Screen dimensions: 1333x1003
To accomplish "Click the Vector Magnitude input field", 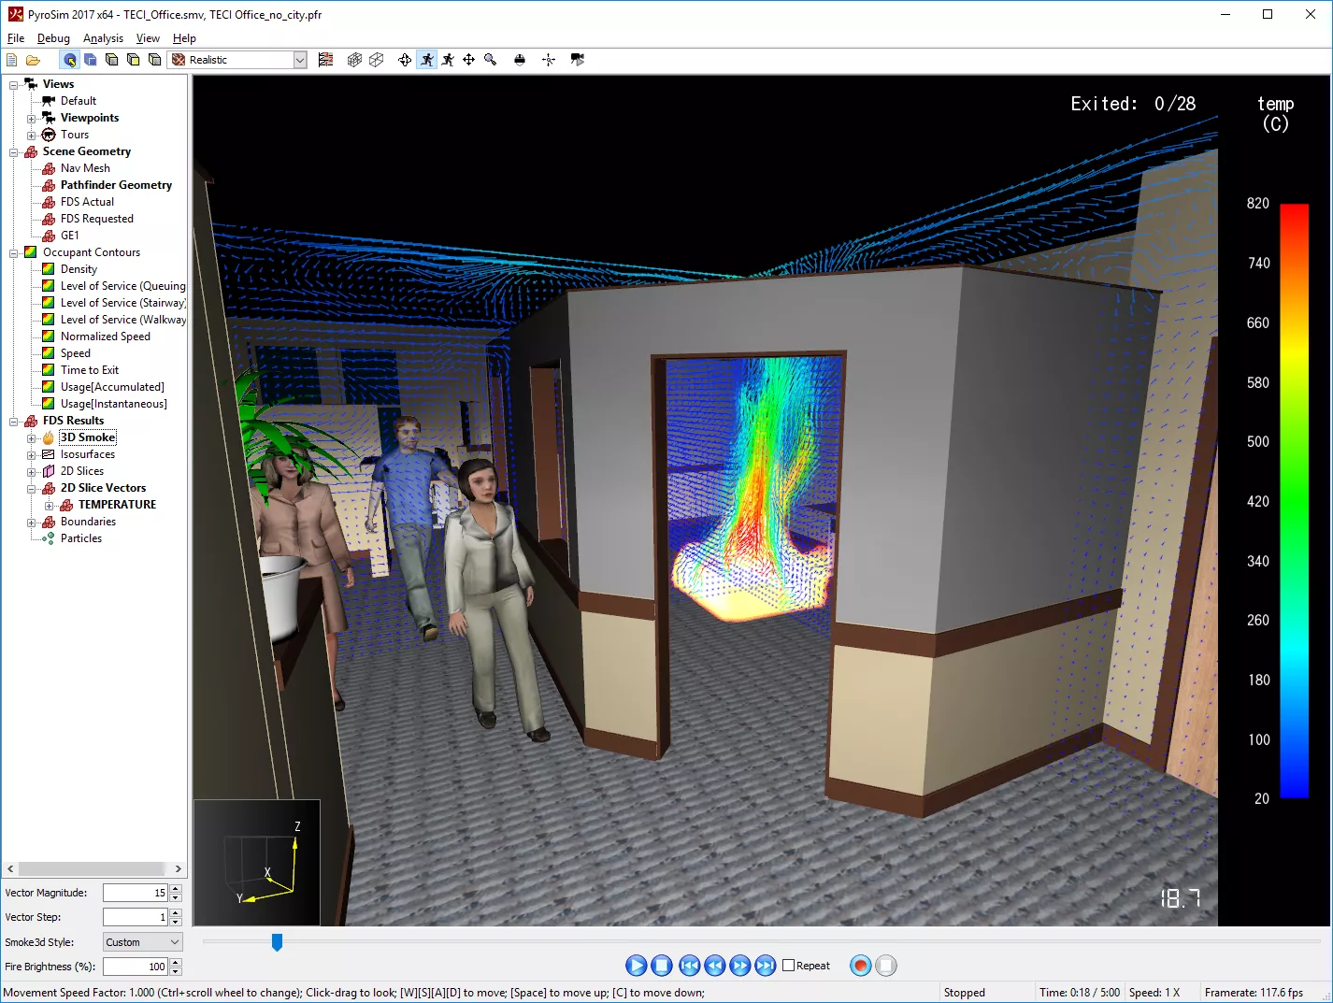I will 135,893.
